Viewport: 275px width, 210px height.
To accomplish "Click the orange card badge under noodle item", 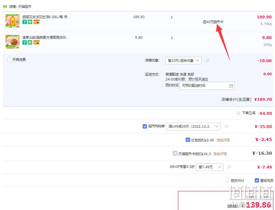I will coord(37,42).
